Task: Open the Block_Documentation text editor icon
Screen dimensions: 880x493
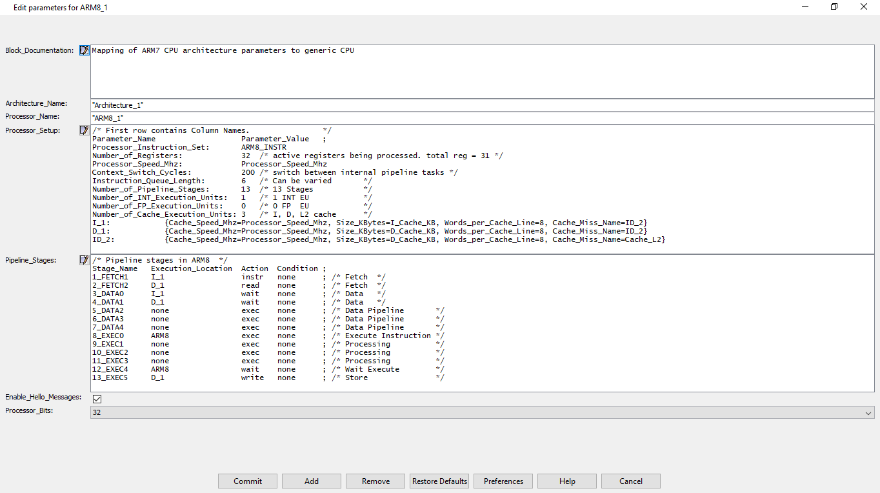Action: point(84,50)
